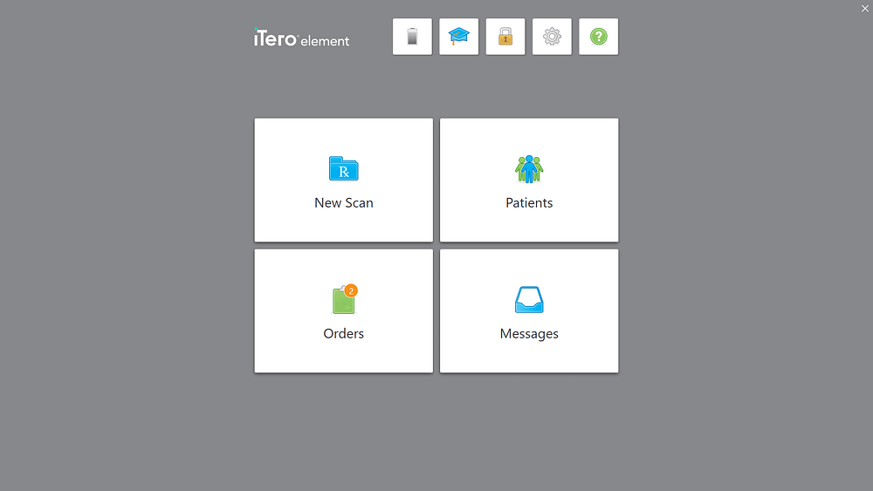Click the "Orders" text label

point(343,334)
